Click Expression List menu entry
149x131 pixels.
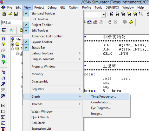click(53, 129)
